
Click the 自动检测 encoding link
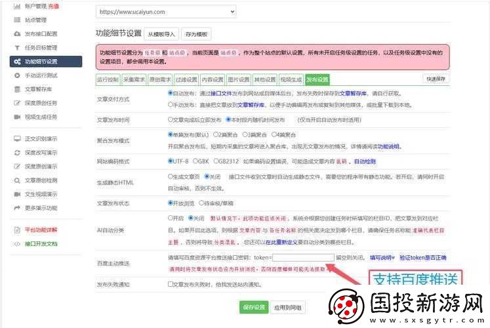365,161
